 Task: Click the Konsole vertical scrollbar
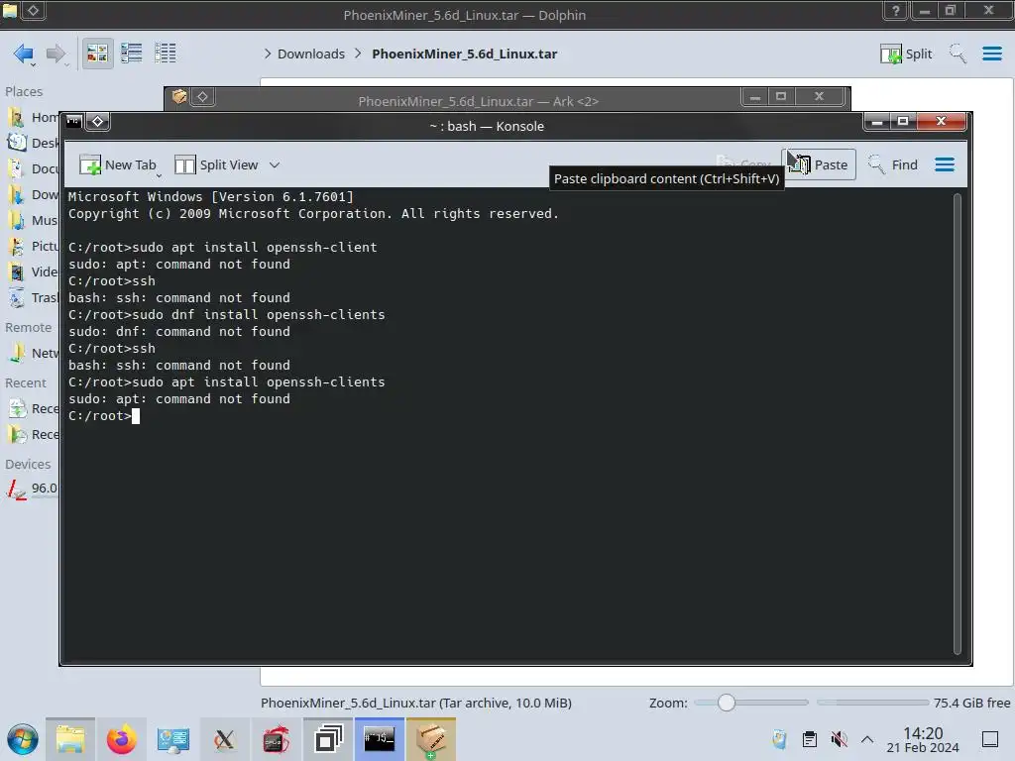[x=958, y=424]
